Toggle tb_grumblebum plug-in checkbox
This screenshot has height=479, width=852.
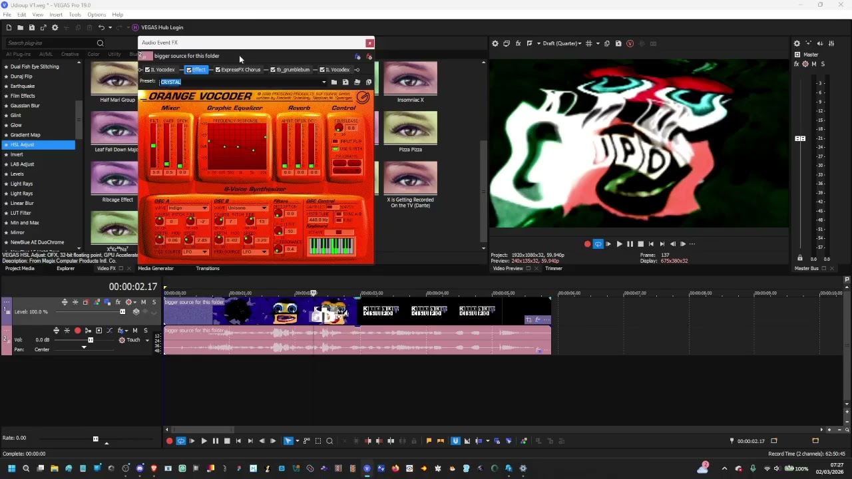click(x=273, y=69)
